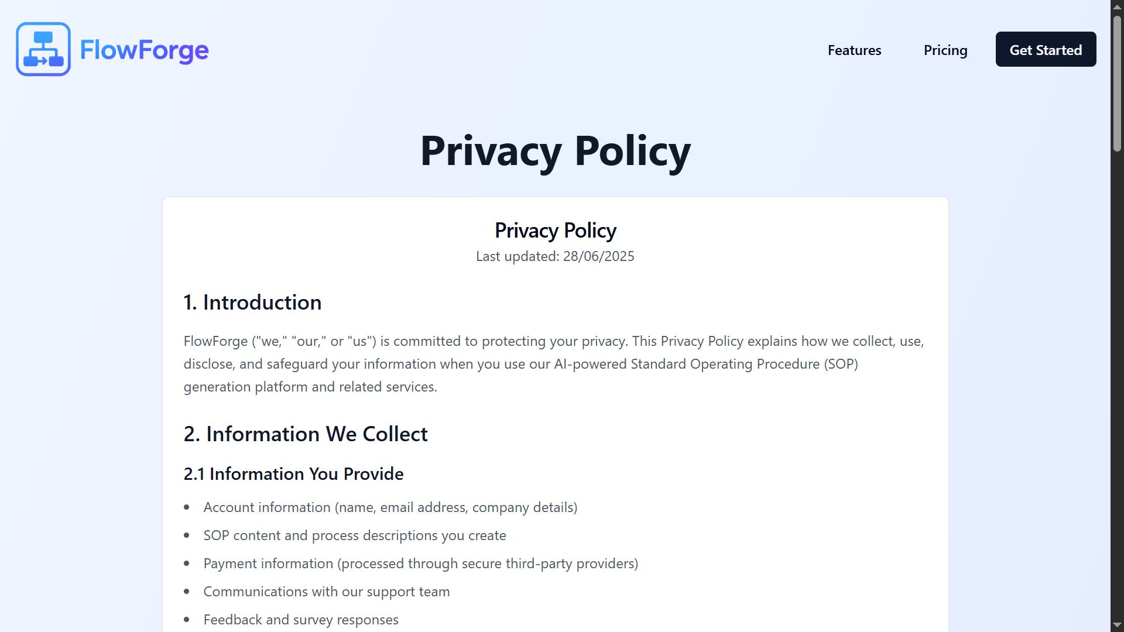
Task: Click the FlowForge flowchart logo icon
Action: point(43,49)
